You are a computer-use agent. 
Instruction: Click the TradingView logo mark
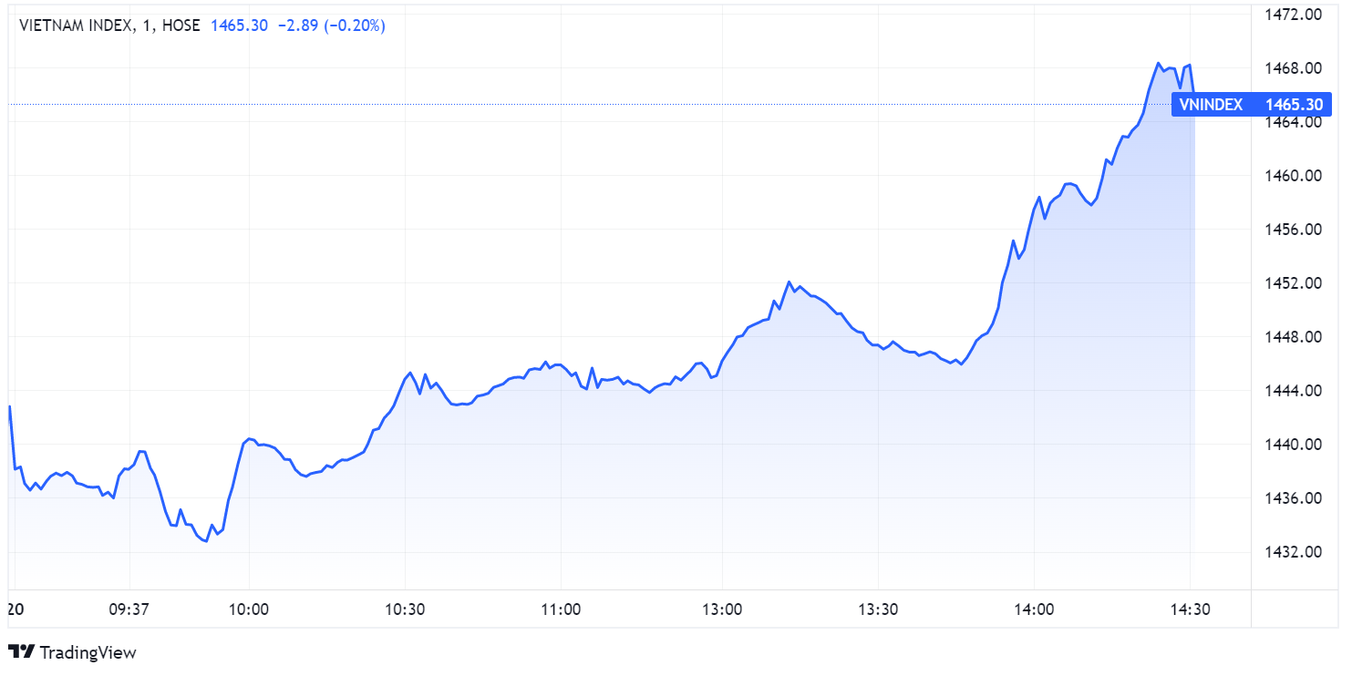(x=22, y=652)
